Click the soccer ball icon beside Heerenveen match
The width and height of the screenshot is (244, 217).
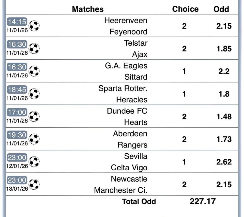34,26
